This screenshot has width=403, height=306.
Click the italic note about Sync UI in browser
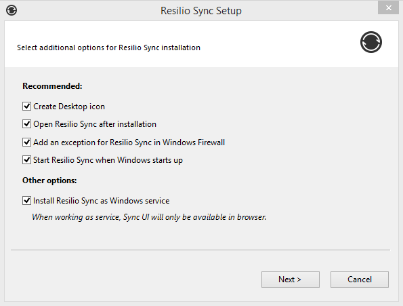[x=149, y=217]
